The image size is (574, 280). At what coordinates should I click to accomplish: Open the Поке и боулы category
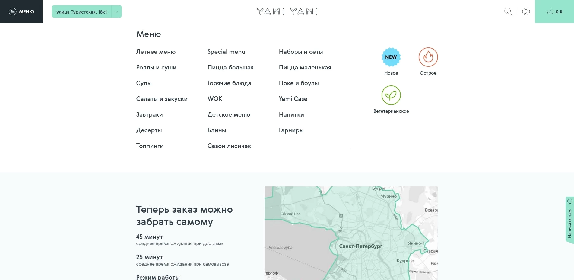299,83
